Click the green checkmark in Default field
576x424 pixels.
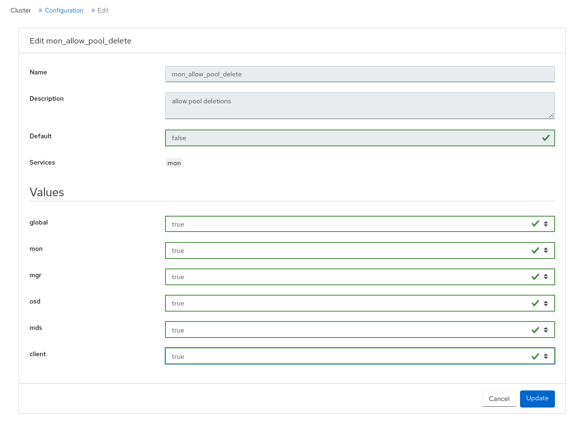pos(546,138)
